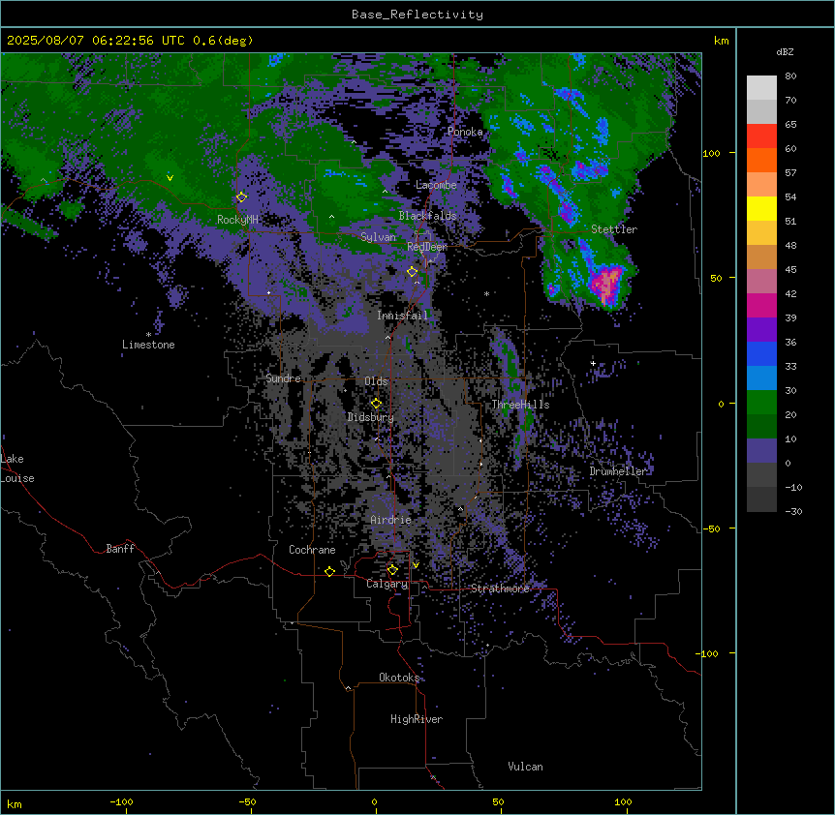Click the -30 value in the dBZ legend

(x=793, y=512)
